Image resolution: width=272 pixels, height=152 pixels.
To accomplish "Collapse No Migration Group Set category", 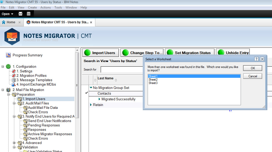I will pyautogui.click(x=91, y=88).
